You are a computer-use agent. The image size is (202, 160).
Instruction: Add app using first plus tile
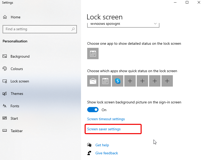(x=130, y=81)
